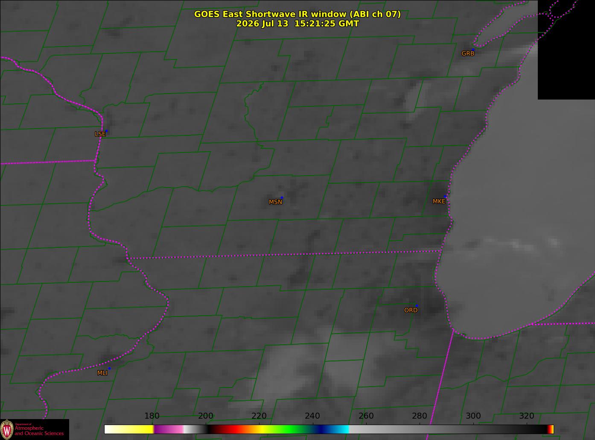This screenshot has width=595, height=440.
Task: Click the MKE station label
Action: pyautogui.click(x=439, y=201)
